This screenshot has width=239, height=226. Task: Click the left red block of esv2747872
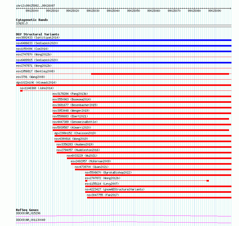coord(86,181)
